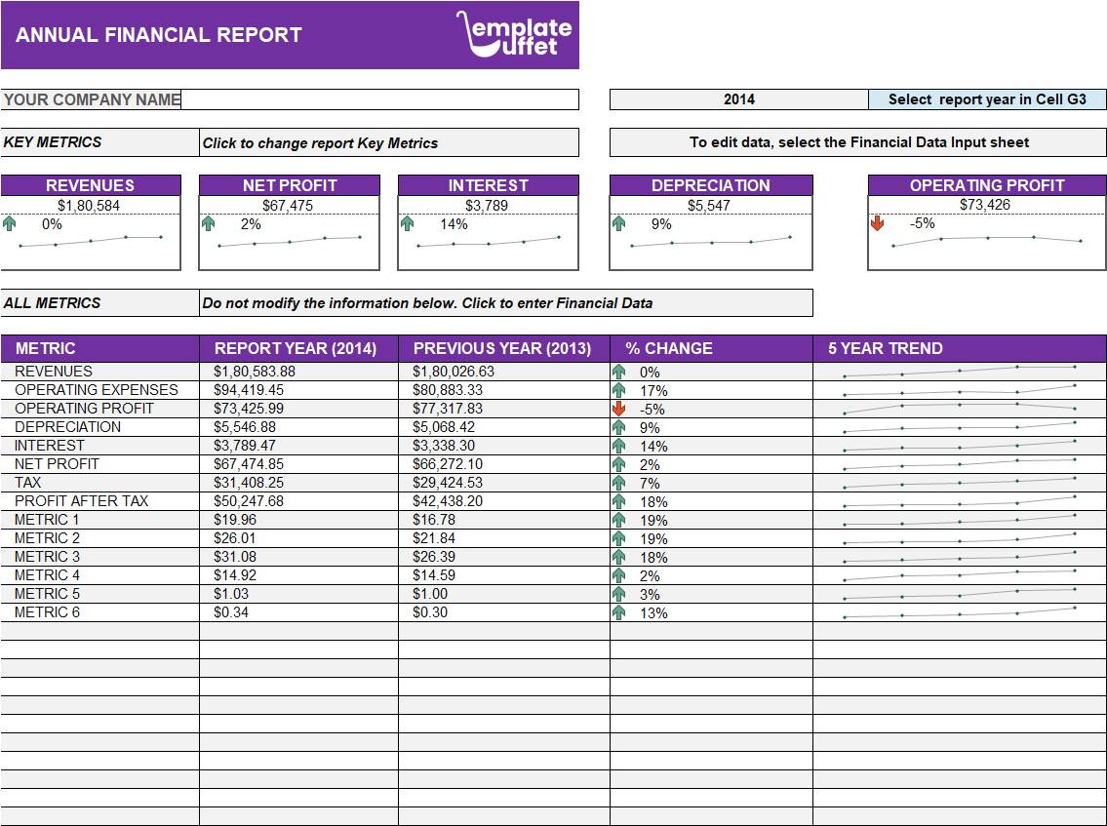Click the REPORT YEAR (2014) column header

pos(298,349)
